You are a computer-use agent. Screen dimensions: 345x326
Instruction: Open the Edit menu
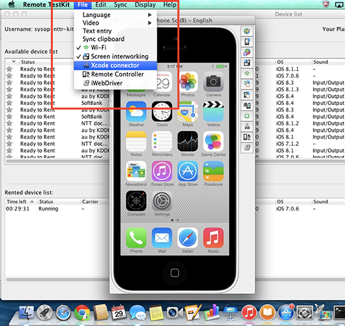(101, 5)
